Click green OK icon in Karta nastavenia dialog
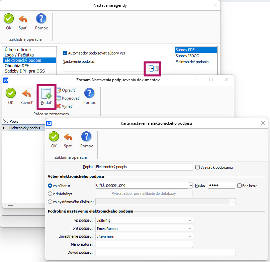Image resolution: width=270 pixels, height=262 pixels. (54, 137)
